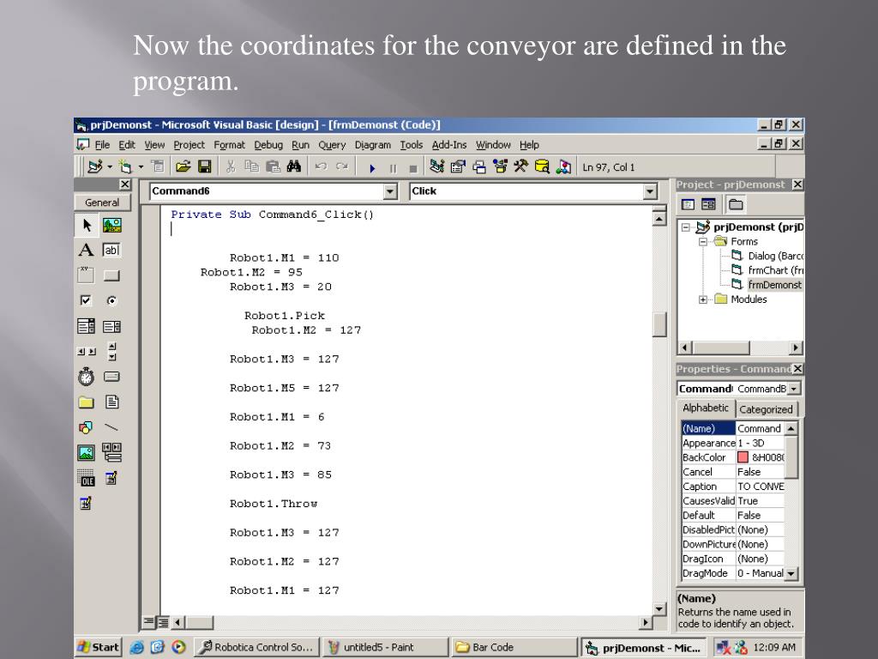Screen dimensions: 878x659
Task: Open the Debug menu
Action: click(268, 144)
